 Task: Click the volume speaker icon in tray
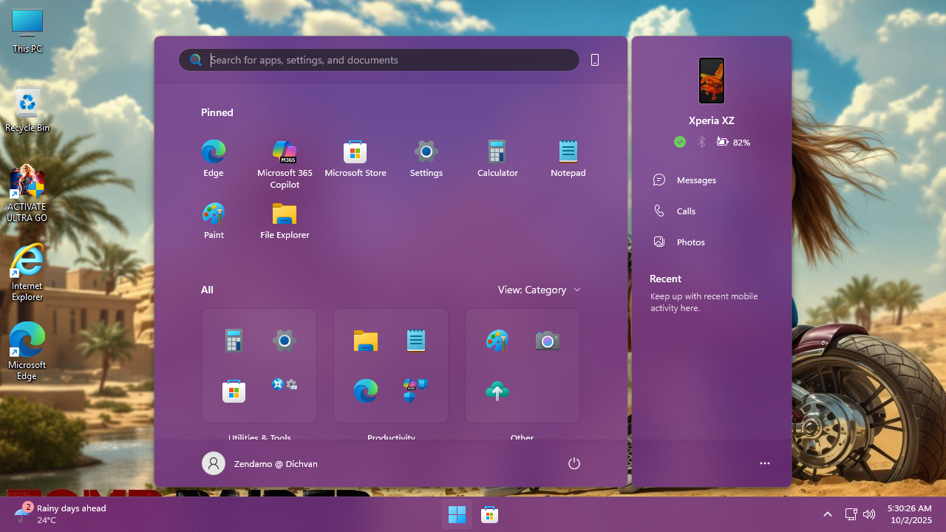point(869,514)
